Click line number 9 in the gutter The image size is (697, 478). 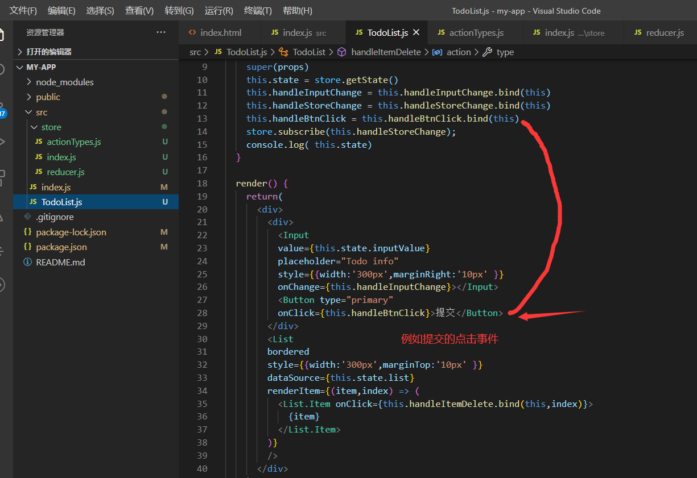205,67
